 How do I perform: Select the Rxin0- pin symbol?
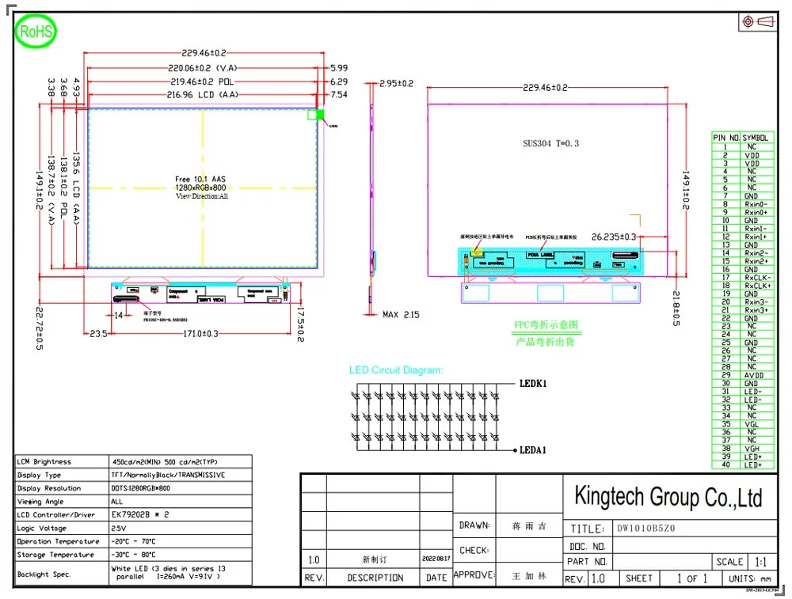coord(756,204)
